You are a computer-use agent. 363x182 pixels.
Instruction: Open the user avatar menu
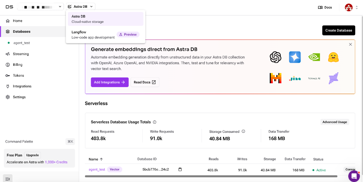click(348, 7)
